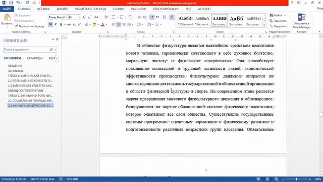Screen dimensions: 323x182
Task: Go to heading 2.1 СОЦИАЛЬНАЯ ПРИРОДА
Action: [30, 101]
